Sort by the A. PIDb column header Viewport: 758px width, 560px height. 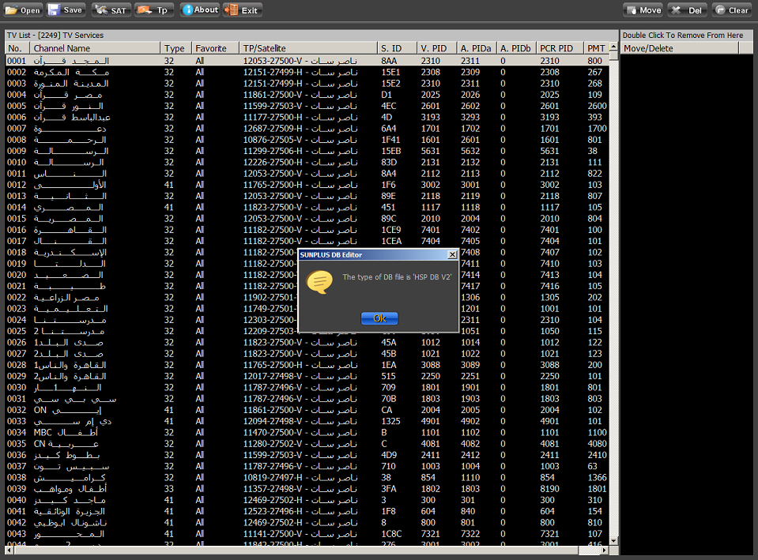tap(516, 48)
